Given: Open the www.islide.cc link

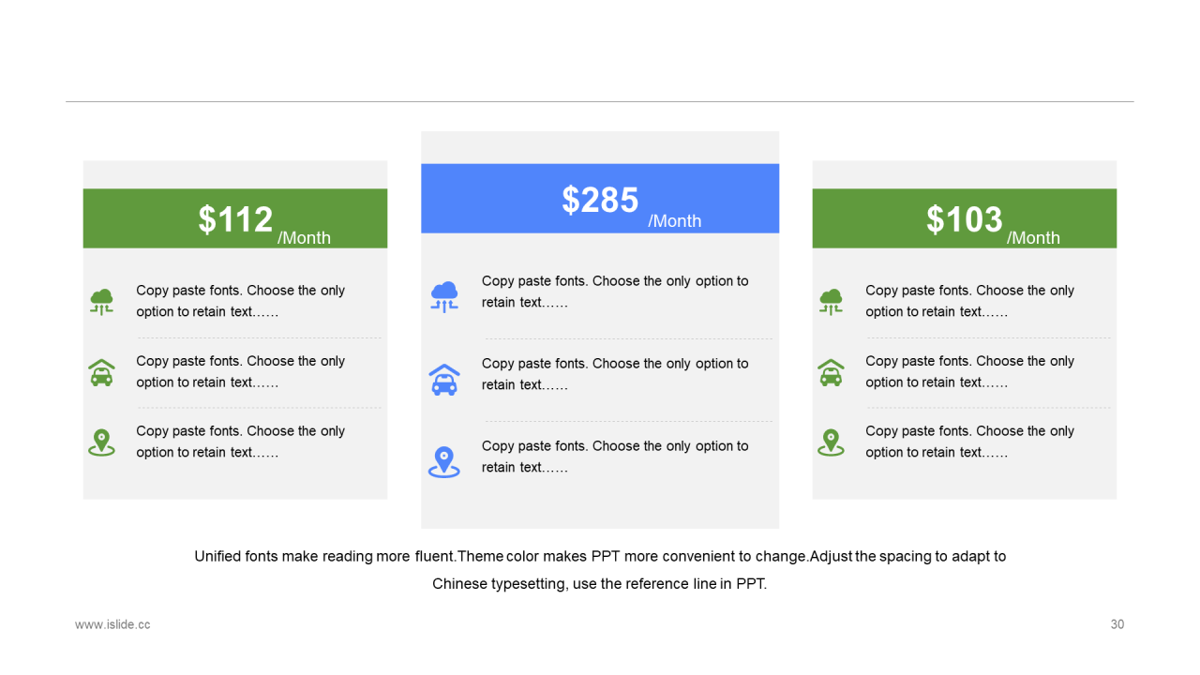Looking at the screenshot, I should pyautogui.click(x=112, y=624).
